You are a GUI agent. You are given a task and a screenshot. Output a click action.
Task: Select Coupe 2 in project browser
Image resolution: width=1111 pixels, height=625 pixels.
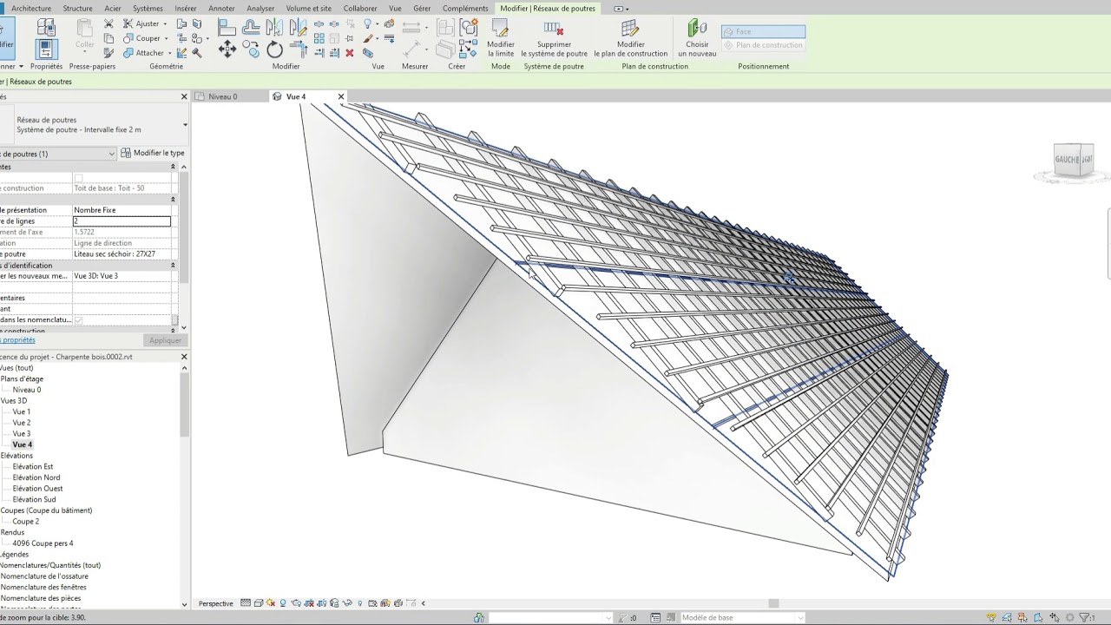pos(26,522)
